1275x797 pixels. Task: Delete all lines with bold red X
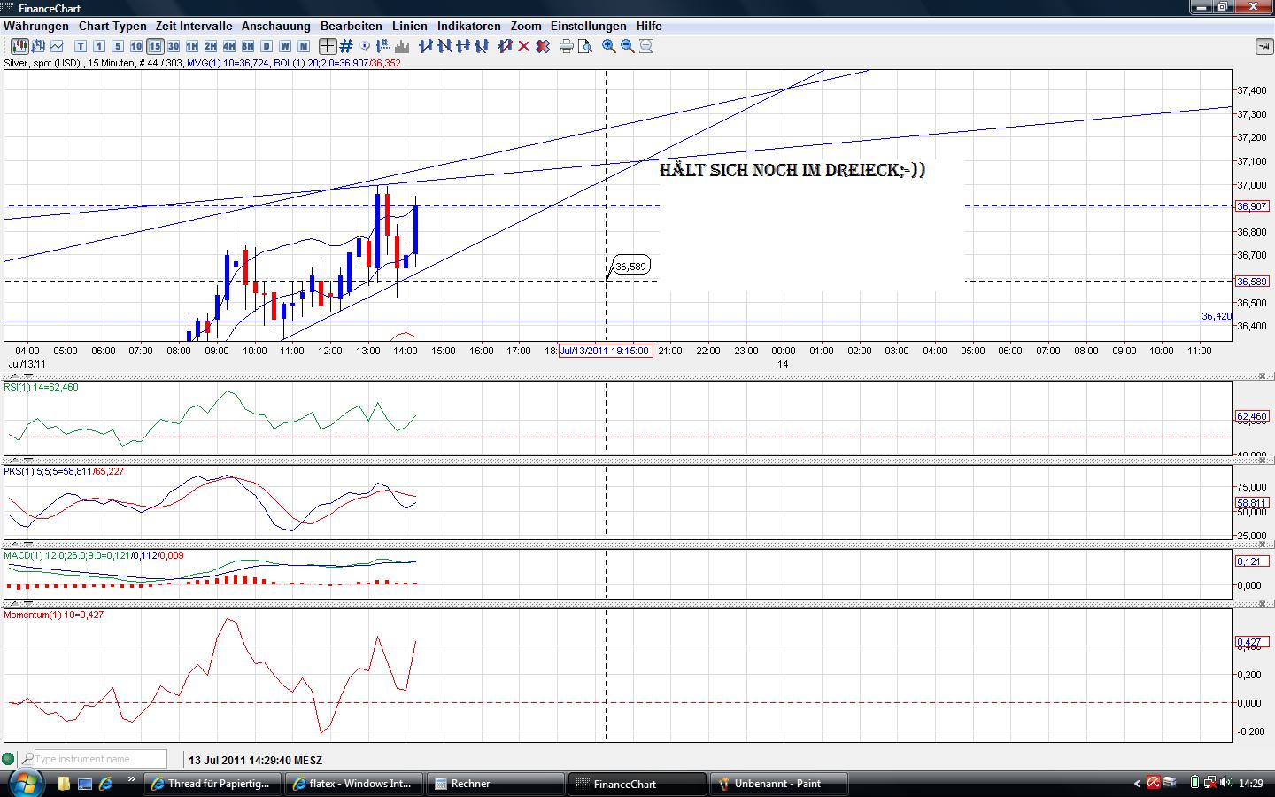tap(542, 46)
